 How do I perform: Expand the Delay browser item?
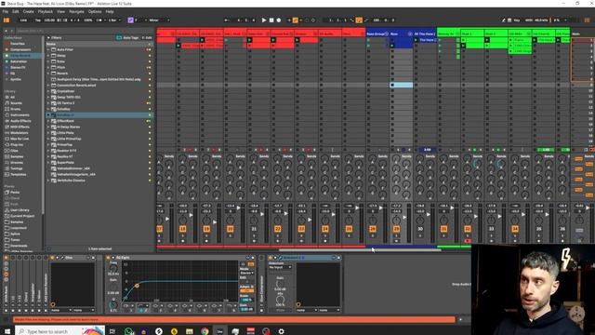pyautogui.click(x=48, y=56)
